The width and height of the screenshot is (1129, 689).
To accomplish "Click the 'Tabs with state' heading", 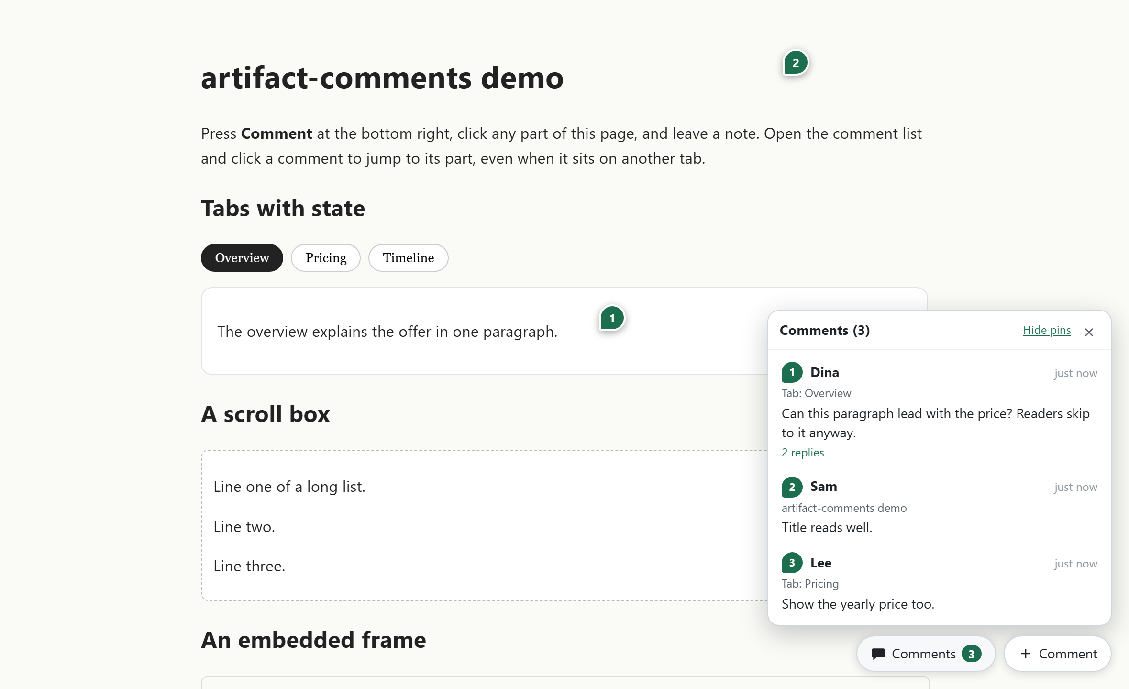I will (283, 209).
